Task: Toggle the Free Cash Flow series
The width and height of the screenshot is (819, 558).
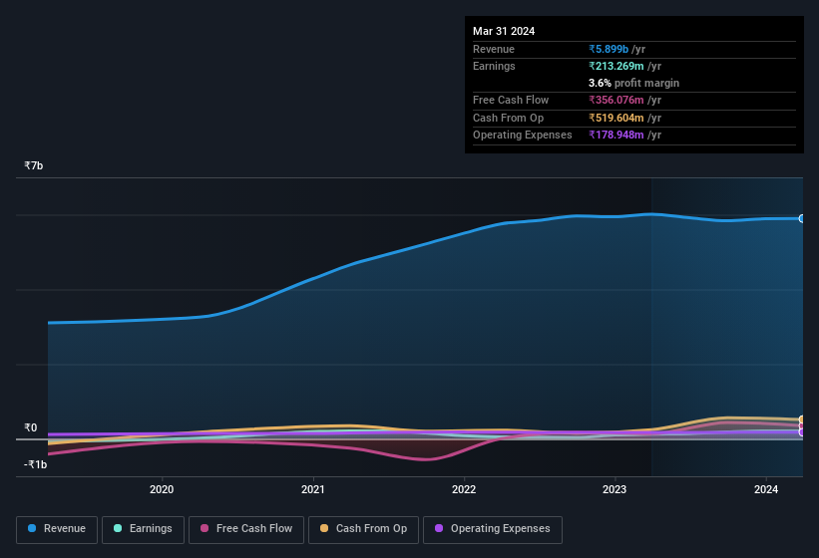Action: [246, 529]
